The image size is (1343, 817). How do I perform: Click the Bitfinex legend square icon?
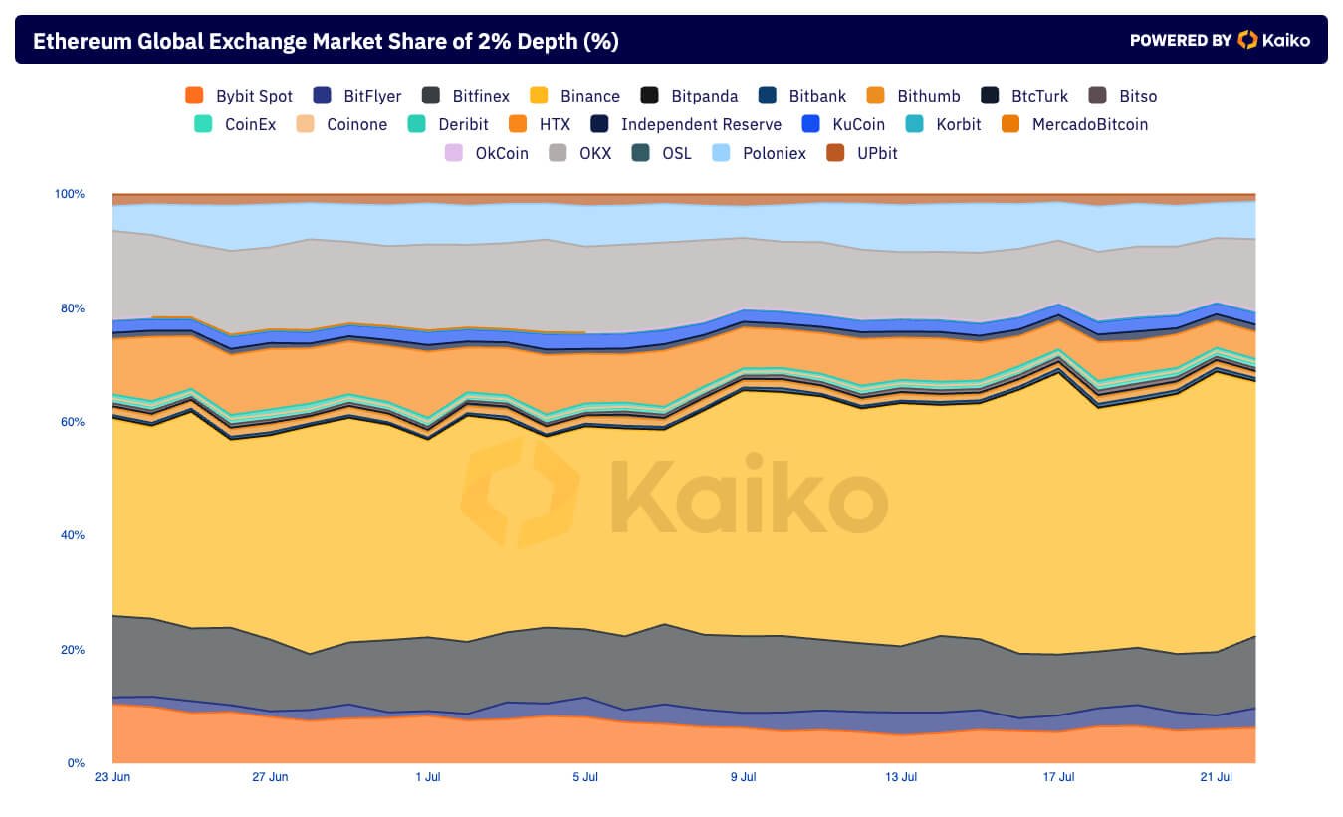pos(431,96)
